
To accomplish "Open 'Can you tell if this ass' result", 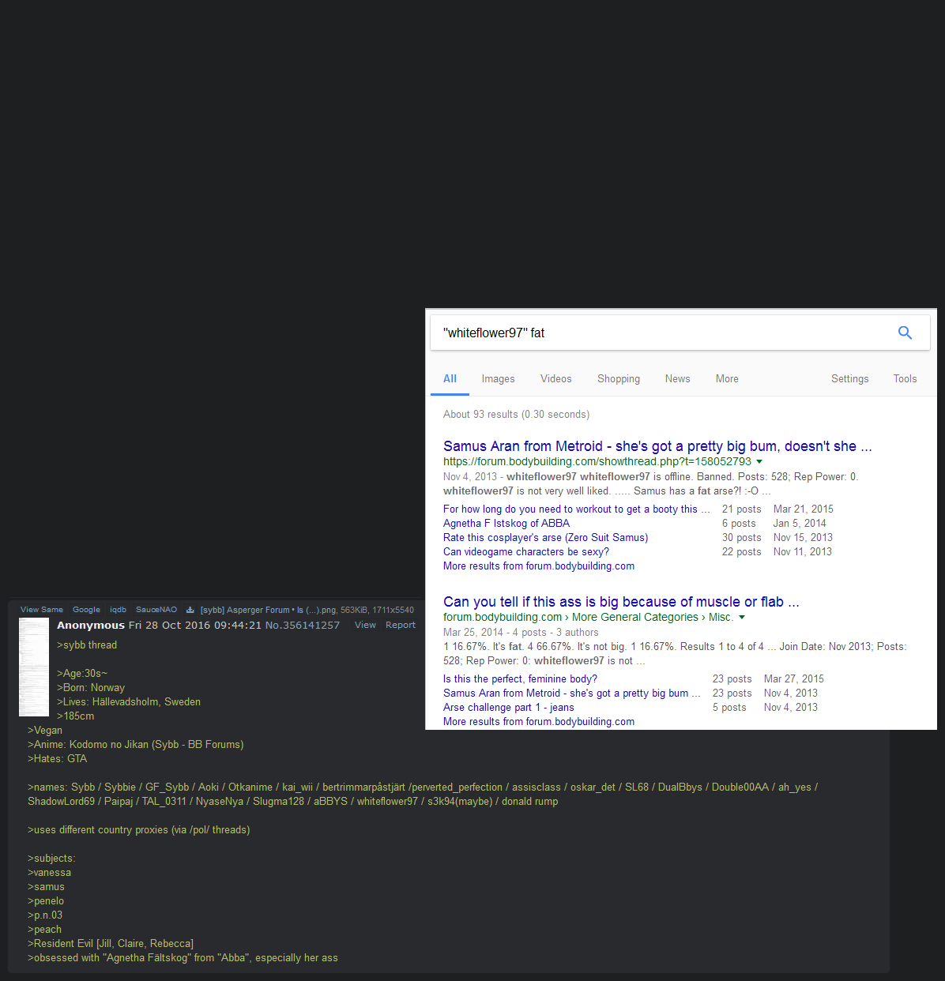I will coord(621,602).
